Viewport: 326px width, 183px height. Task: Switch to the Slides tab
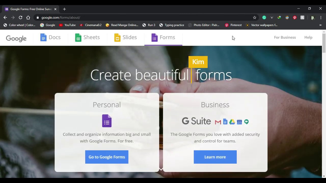[x=126, y=37]
